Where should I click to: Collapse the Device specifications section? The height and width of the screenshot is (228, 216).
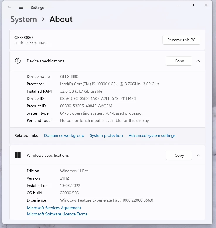[198, 61]
